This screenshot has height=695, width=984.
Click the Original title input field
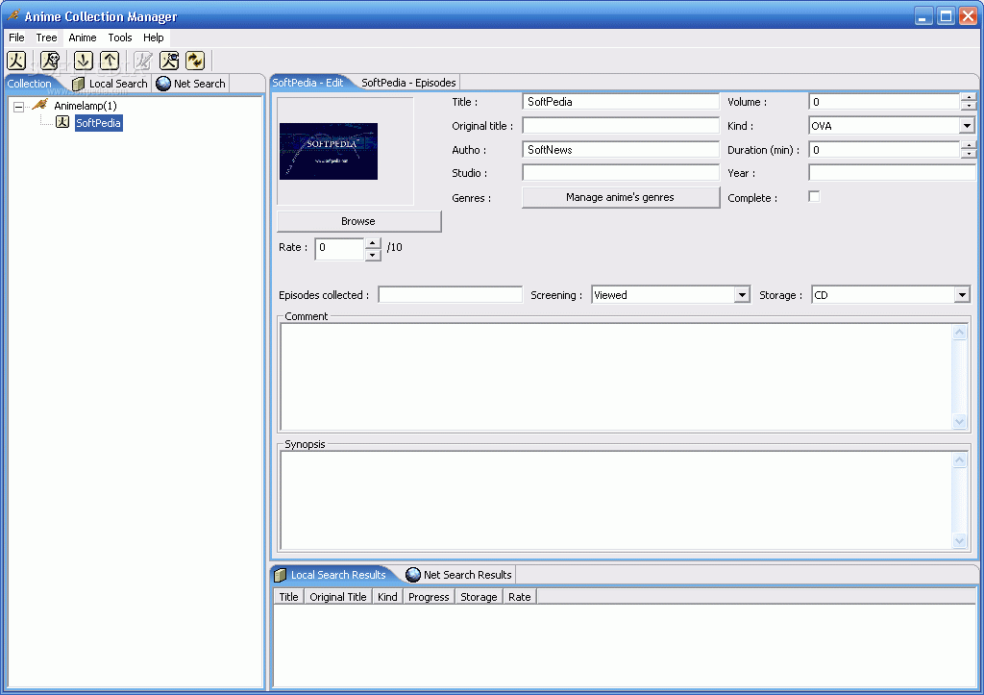621,126
